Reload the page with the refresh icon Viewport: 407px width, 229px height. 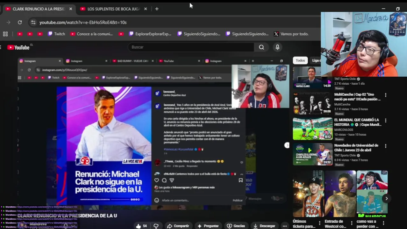pyautogui.click(x=20, y=22)
